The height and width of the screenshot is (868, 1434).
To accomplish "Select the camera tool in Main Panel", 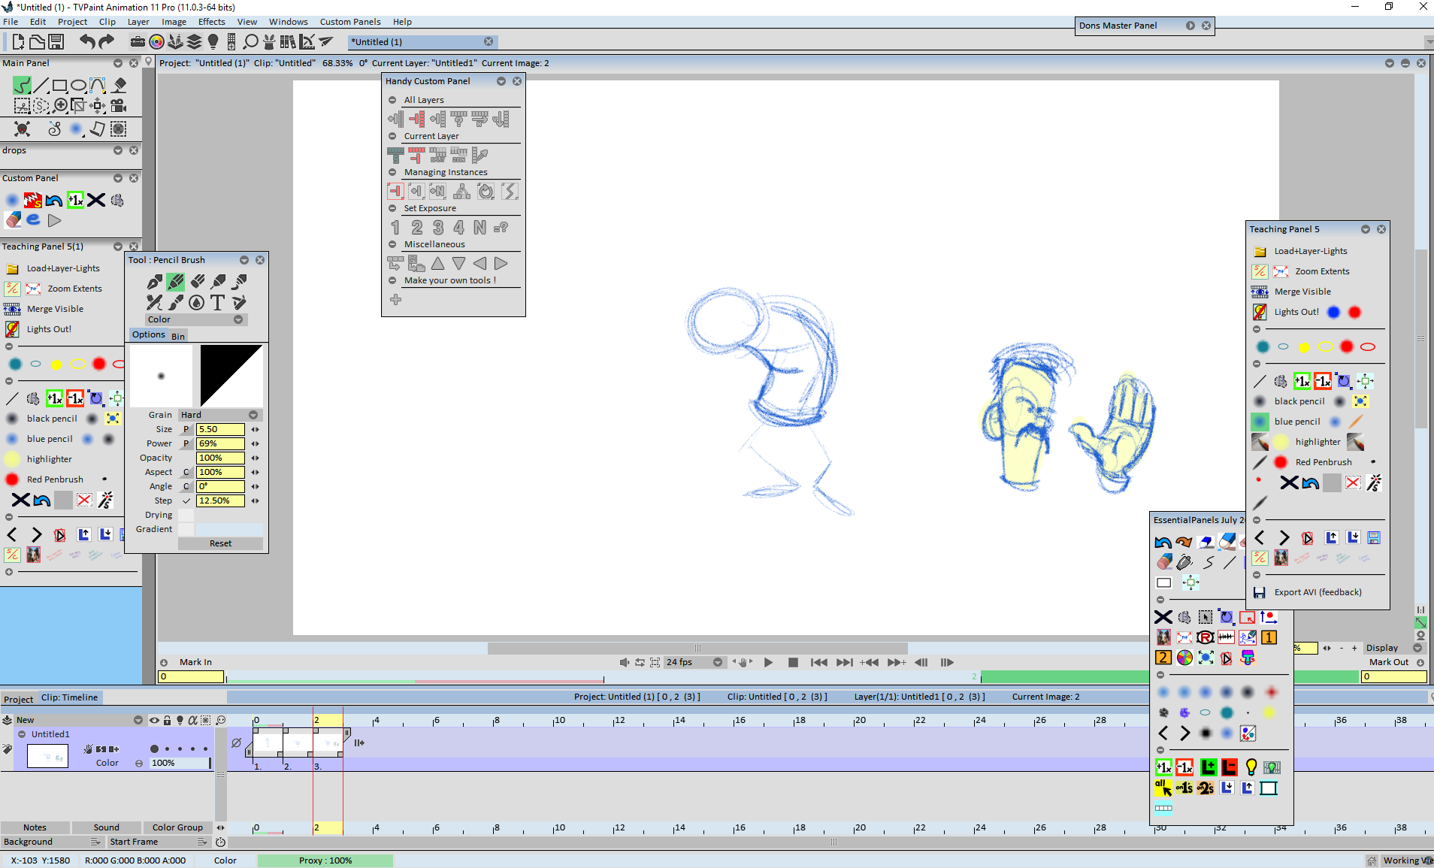I will pos(119,105).
